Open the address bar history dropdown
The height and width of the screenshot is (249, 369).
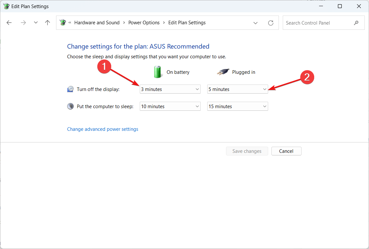click(255, 23)
